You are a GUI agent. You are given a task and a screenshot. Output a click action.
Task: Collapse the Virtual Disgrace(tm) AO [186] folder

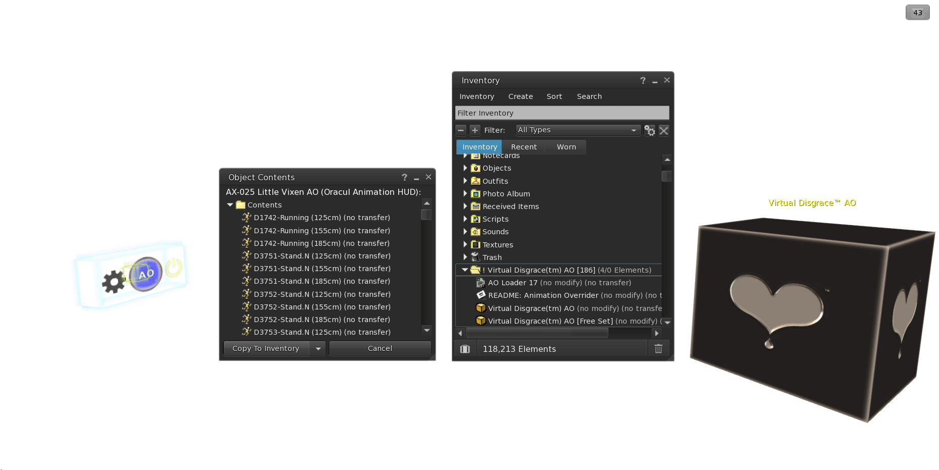tap(465, 270)
